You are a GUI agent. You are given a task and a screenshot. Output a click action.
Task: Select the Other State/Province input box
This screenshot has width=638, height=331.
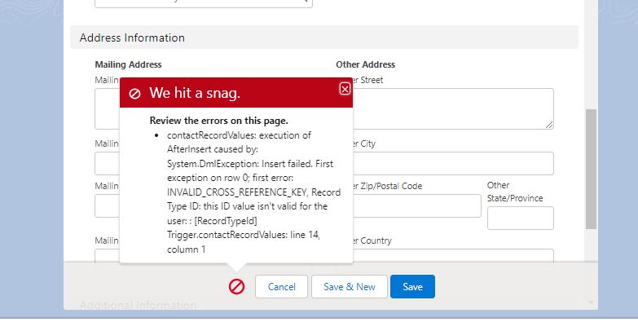point(520,218)
